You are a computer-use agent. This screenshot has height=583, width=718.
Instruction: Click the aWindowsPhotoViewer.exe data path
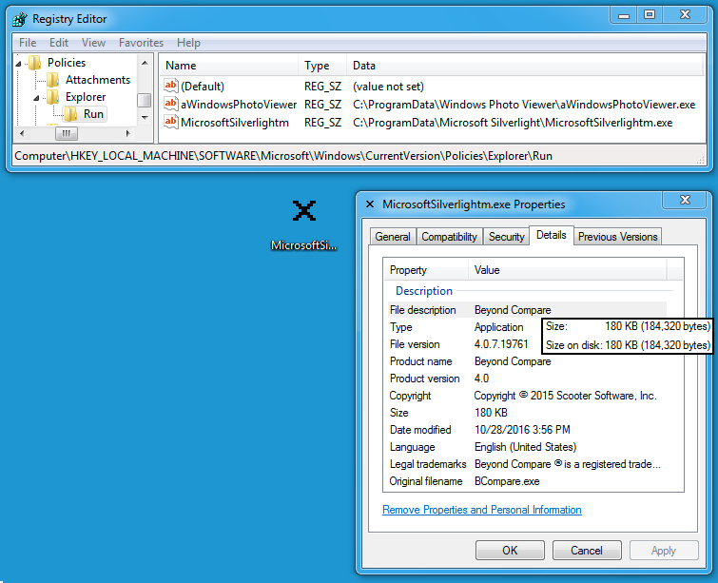click(x=524, y=105)
